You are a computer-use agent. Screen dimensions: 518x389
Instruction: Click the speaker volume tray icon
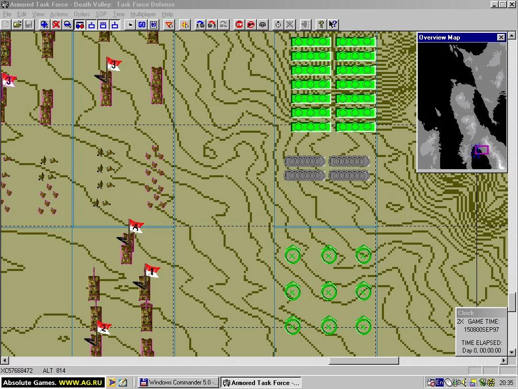pos(464,382)
